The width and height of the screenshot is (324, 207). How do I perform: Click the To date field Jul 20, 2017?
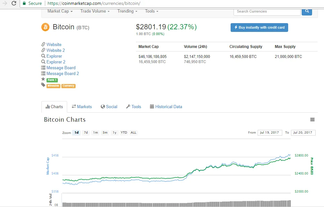(303, 132)
